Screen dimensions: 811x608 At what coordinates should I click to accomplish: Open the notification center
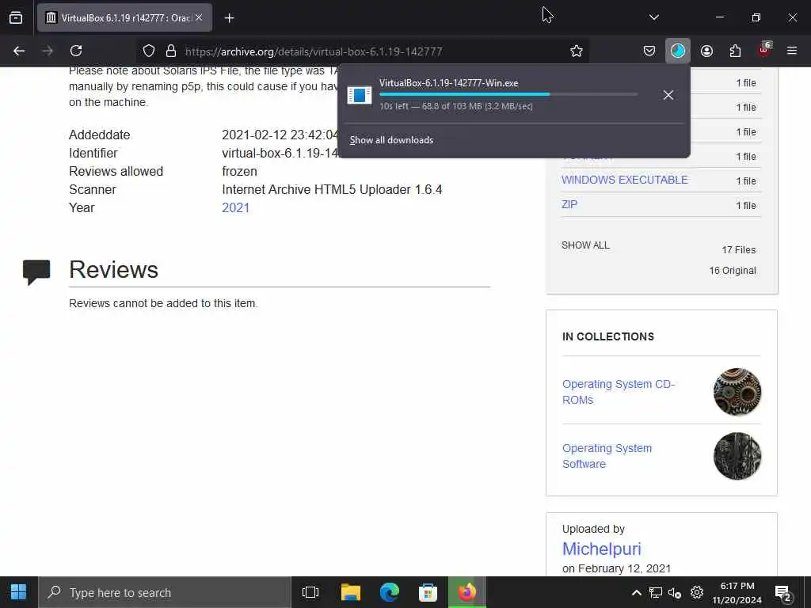(x=783, y=593)
